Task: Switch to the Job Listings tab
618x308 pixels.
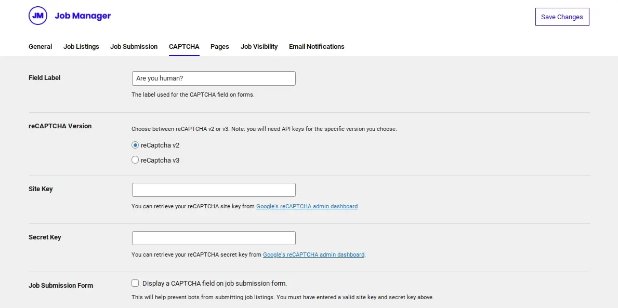Action: (81, 46)
